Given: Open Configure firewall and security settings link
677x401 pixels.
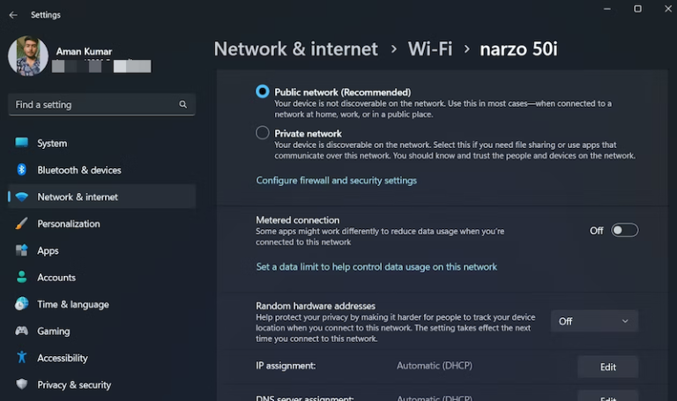Looking at the screenshot, I should pos(336,181).
